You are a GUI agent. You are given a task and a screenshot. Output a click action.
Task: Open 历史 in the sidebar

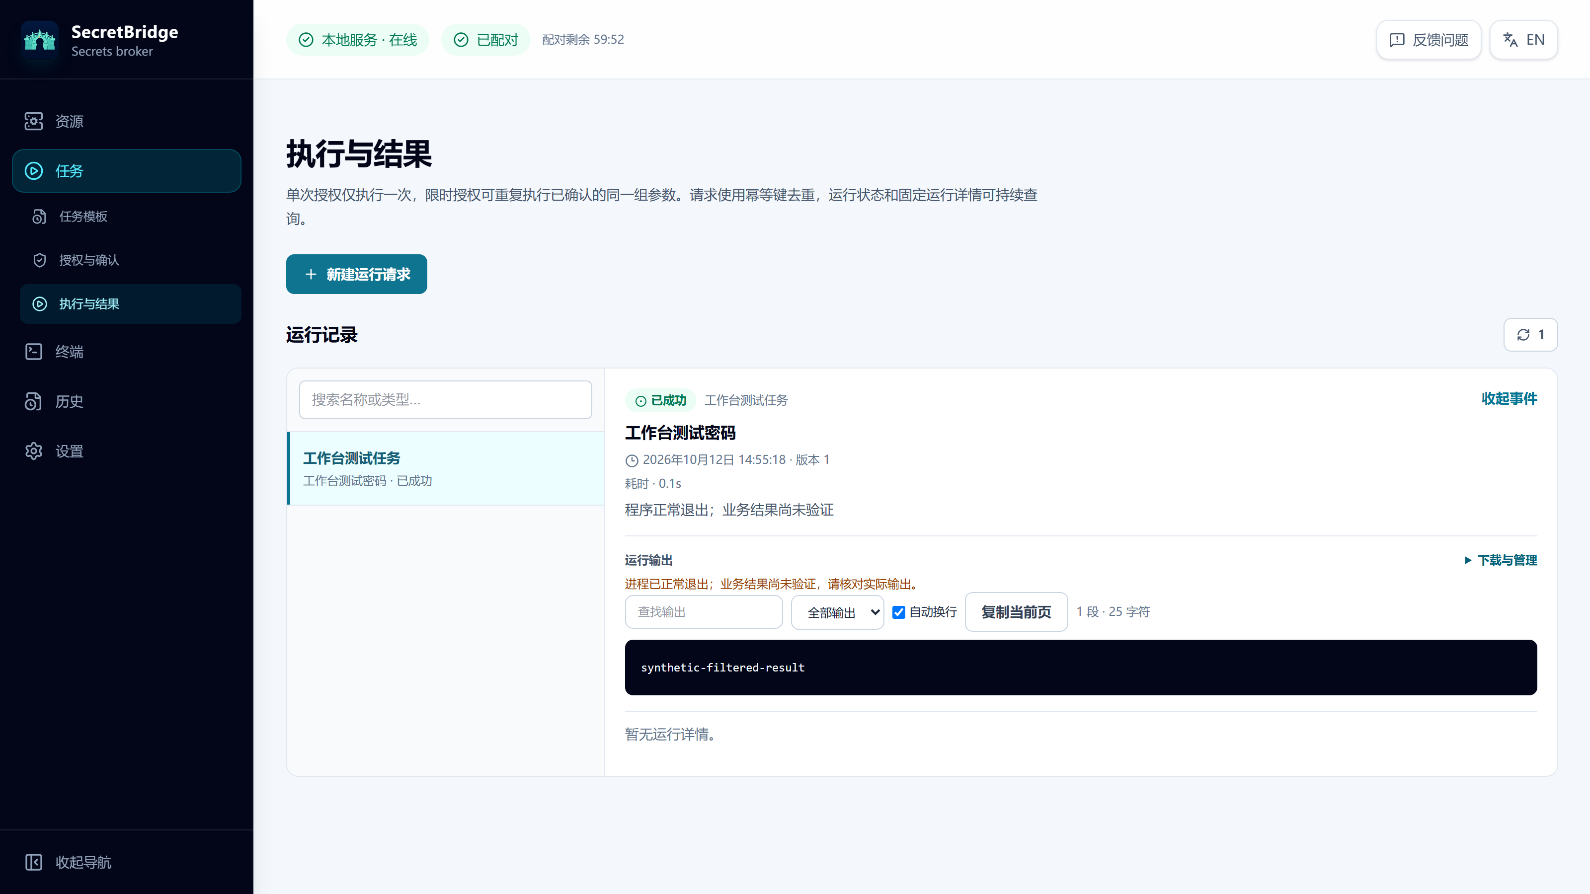[x=127, y=402]
